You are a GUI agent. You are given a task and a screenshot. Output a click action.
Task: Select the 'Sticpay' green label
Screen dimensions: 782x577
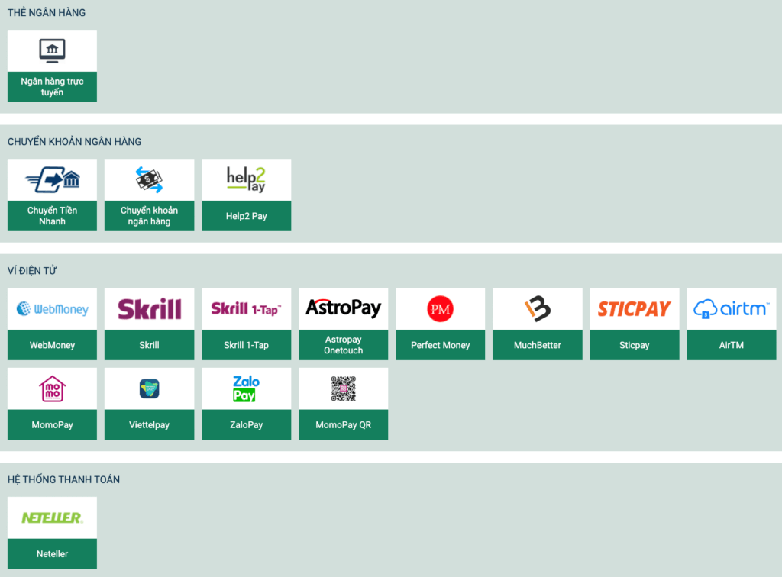click(x=635, y=345)
